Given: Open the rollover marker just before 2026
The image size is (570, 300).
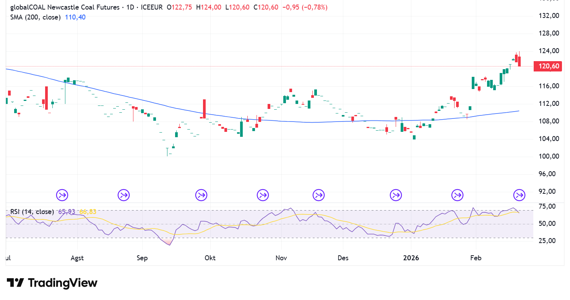Looking at the screenshot, I should pos(396,195).
